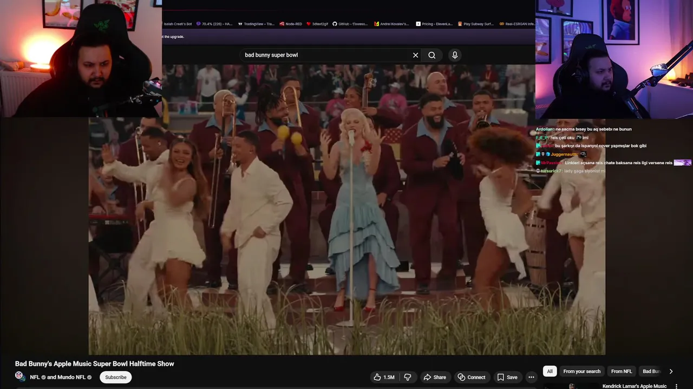
Task: Open the TradingView bookmark
Action: 256,24
